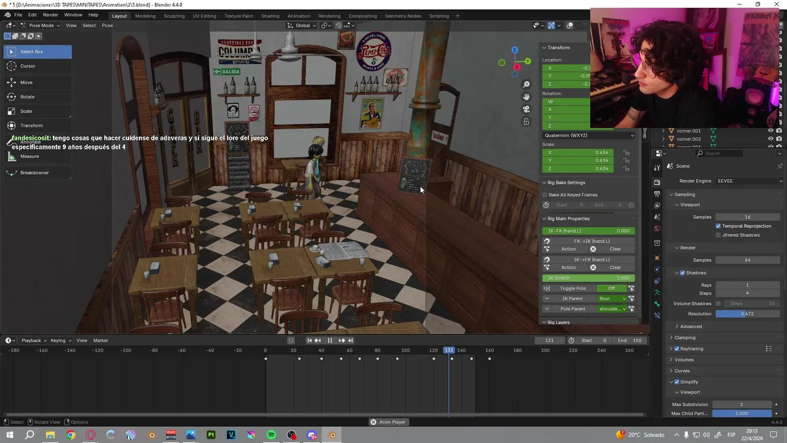Open Google Chrome from the taskbar
Image resolution: width=787 pixels, height=443 pixels.
click(x=71, y=435)
